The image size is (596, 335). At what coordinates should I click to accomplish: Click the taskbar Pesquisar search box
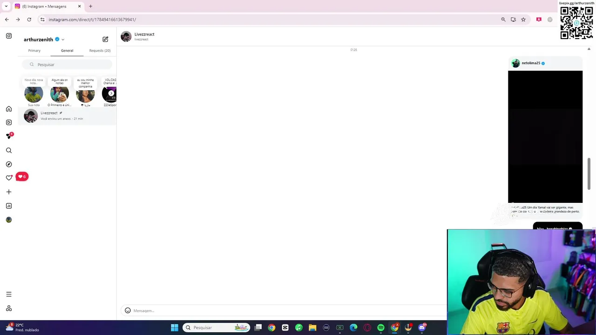tap(217, 328)
